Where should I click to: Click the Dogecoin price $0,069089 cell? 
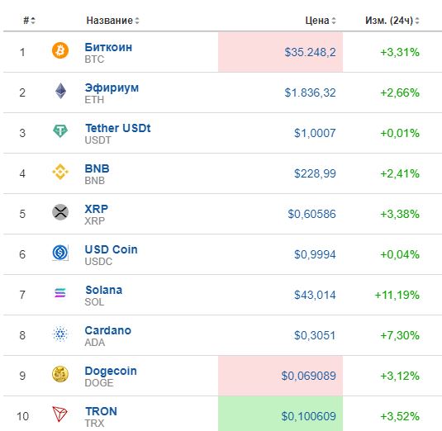[280, 376]
